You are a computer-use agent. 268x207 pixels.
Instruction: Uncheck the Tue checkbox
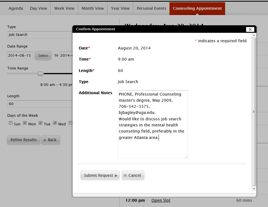pos(41,123)
